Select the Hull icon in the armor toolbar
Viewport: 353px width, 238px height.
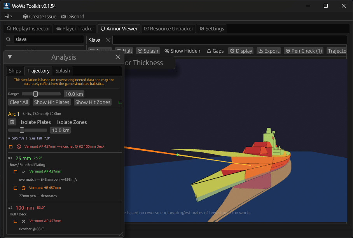(x=124, y=50)
